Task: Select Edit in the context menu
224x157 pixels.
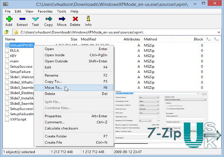Action: (x=74, y=67)
